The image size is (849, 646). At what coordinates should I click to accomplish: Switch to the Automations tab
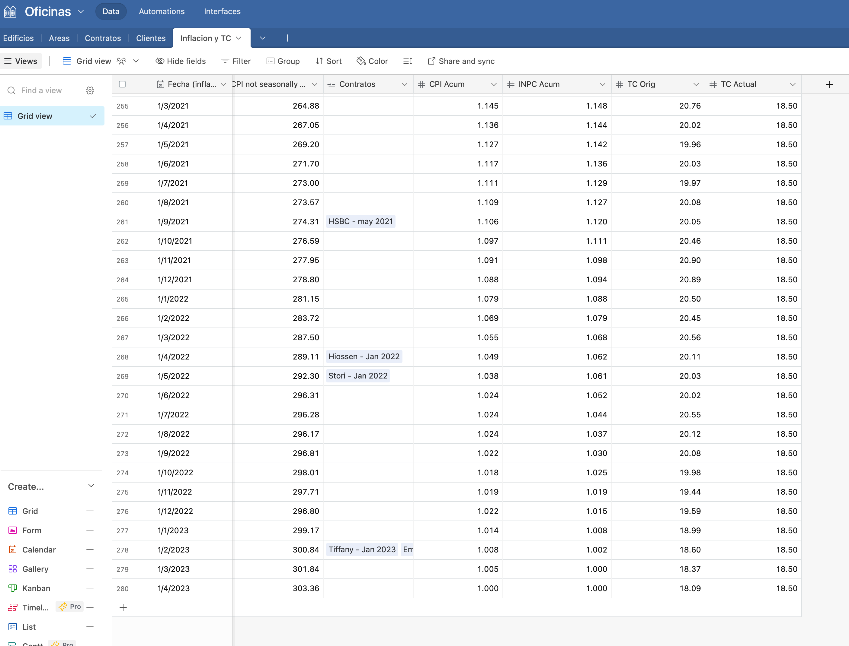(162, 11)
